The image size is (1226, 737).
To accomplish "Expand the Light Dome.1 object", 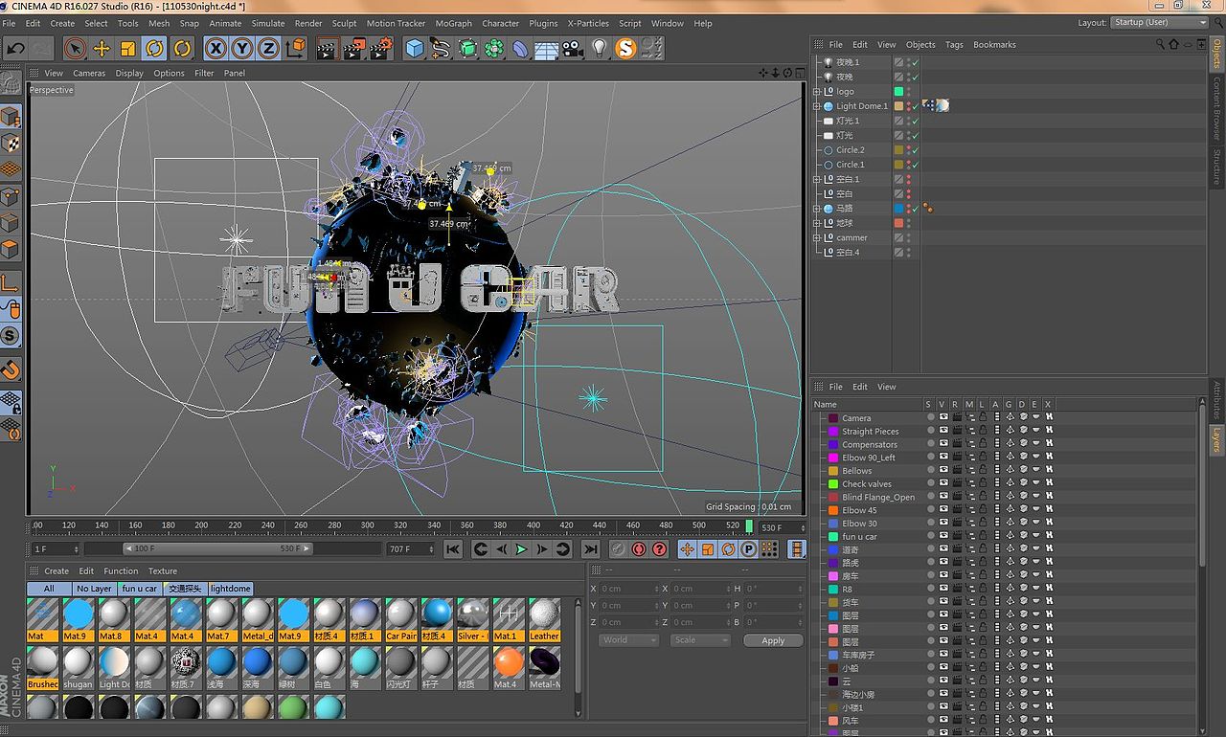I will 817,106.
